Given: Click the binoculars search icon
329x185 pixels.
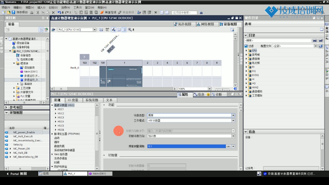Looking at the screenshot, I should 201,12.
